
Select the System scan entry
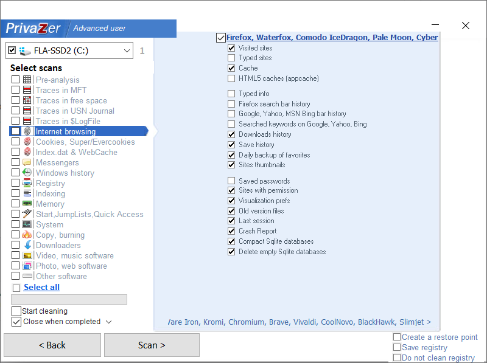[49, 224]
